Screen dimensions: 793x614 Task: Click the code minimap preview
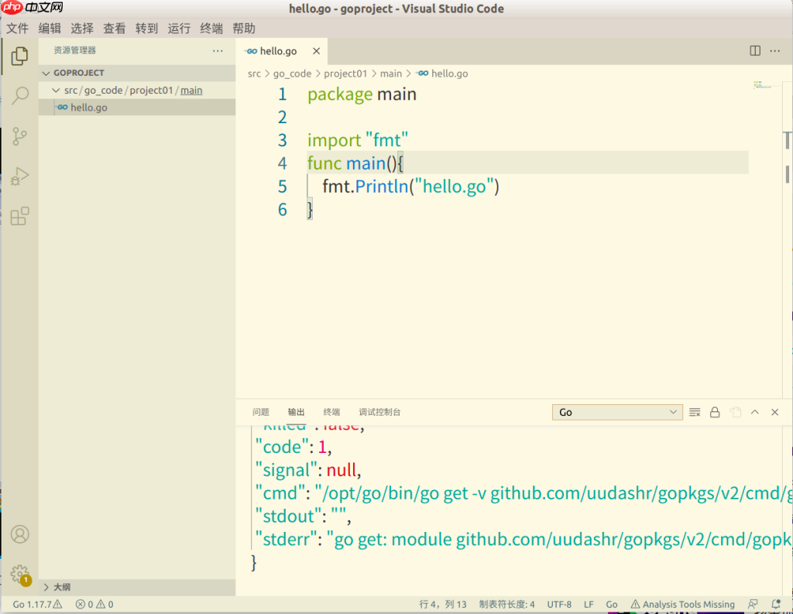click(762, 84)
